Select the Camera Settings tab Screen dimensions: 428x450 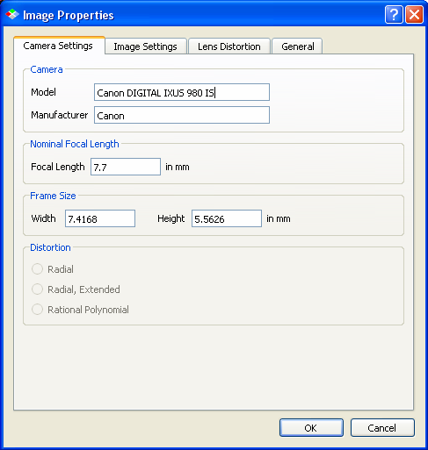tap(58, 46)
